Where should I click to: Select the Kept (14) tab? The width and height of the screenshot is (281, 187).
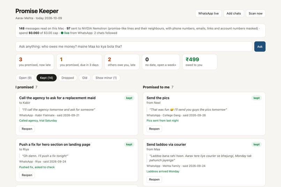[46, 78]
